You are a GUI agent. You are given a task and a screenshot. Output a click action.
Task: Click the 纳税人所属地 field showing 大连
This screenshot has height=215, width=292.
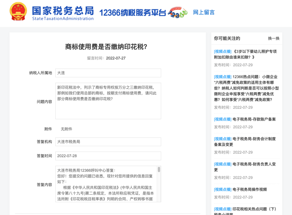[108, 73]
